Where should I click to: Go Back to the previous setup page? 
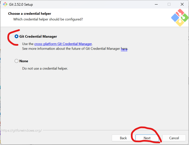coord(123,138)
